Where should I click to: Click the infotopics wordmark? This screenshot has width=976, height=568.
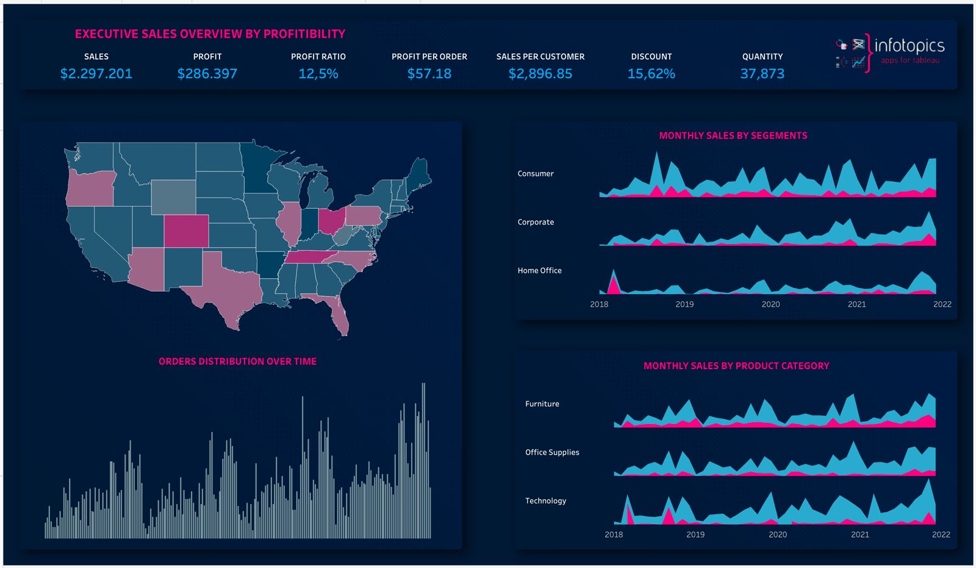pyautogui.click(x=910, y=45)
